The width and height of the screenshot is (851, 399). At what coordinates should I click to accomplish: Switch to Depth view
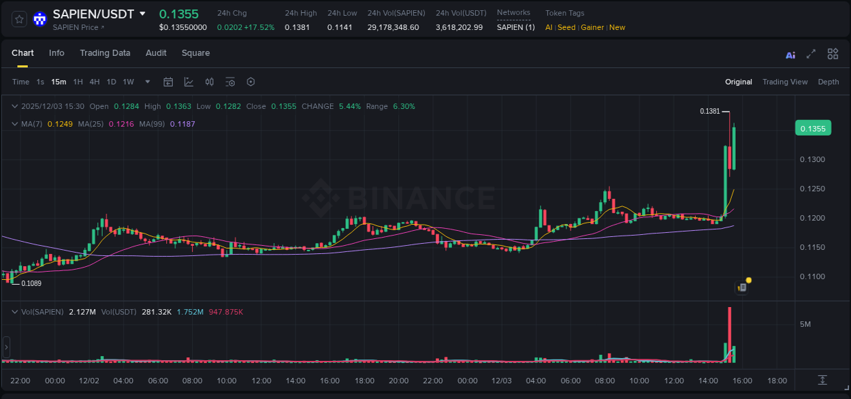click(x=828, y=82)
